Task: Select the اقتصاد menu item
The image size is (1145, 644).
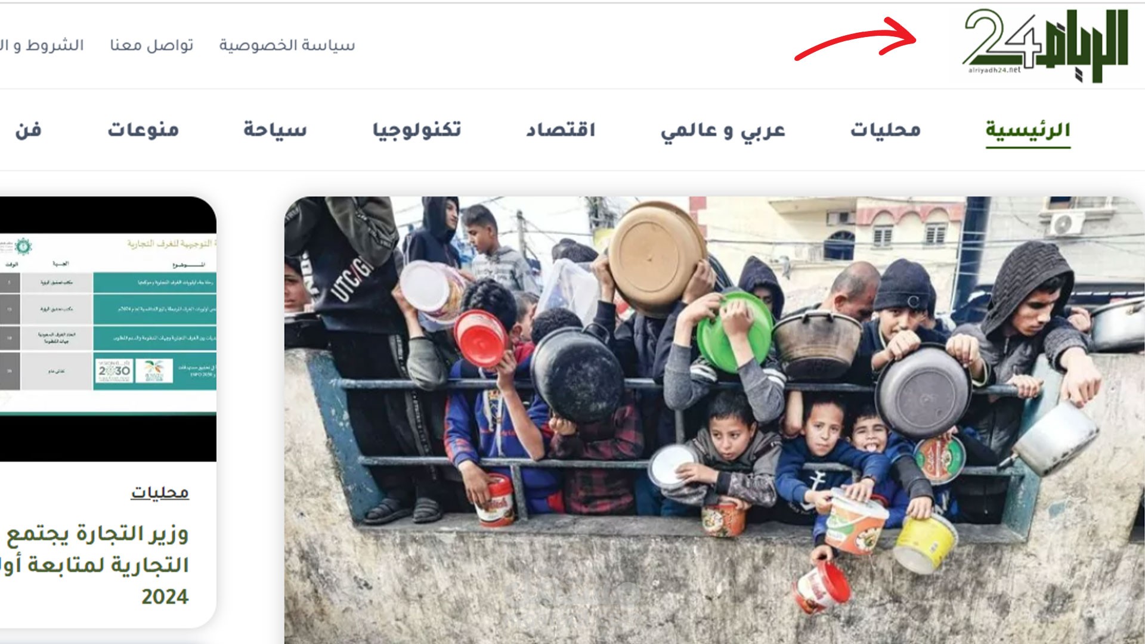Action: 561,129
